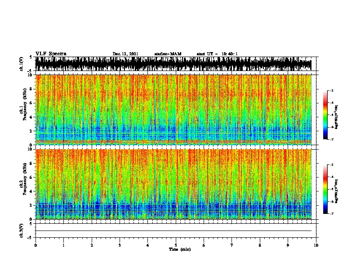Click the ch.2 colorbar "-7" label
The image size is (356, 275).
tap(332, 213)
